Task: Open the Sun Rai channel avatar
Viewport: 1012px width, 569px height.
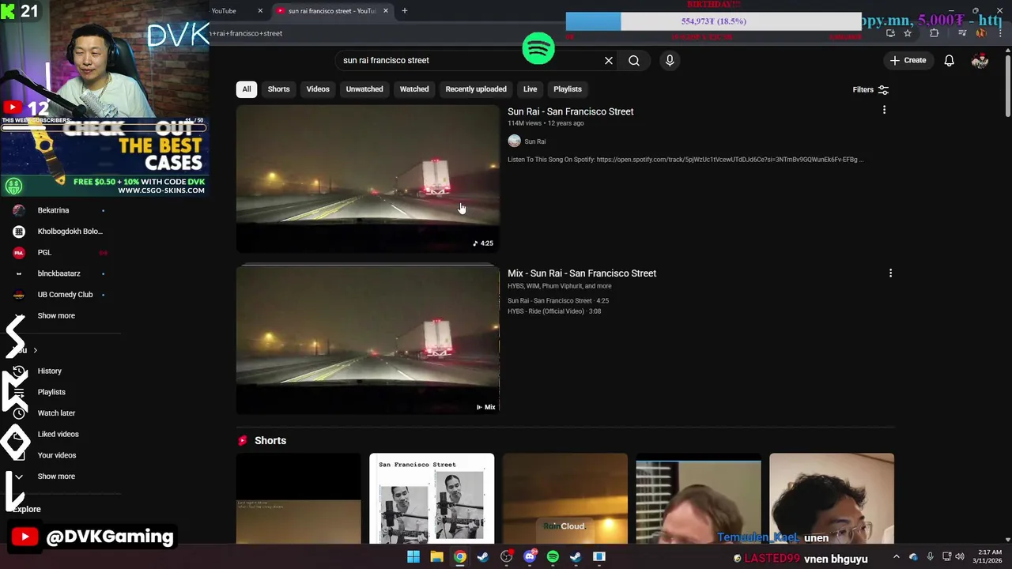Action: click(x=514, y=141)
